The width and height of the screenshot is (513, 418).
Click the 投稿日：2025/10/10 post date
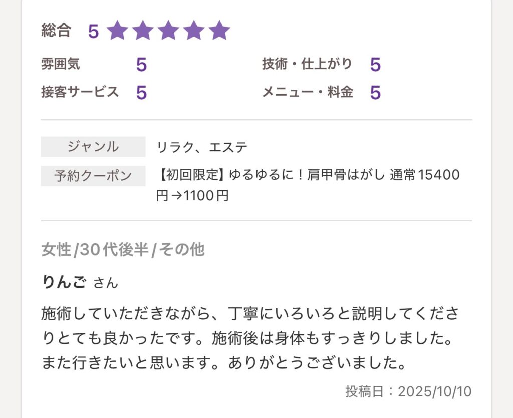coord(408,391)
